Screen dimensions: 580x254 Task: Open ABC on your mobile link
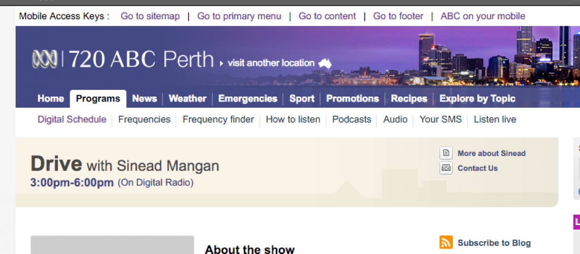coord(483,16)
